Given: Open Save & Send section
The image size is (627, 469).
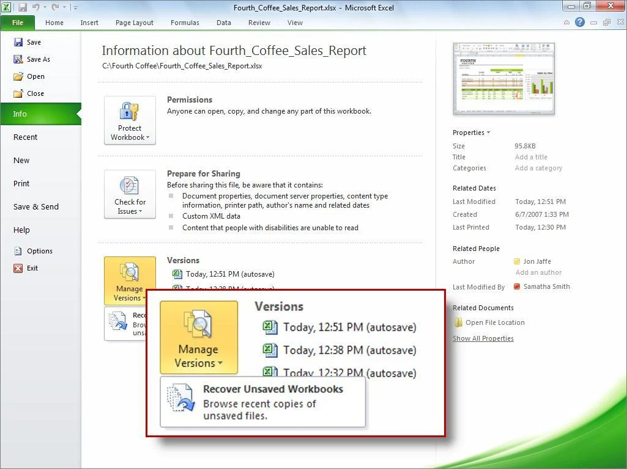Looking at the screenshot, I should tap(36, 207).
